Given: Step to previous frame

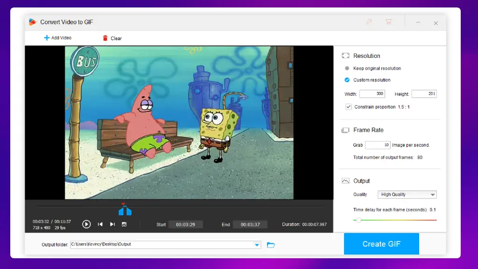Looking at the screenshot, I should pyautogui.click(x=100, y=224).
